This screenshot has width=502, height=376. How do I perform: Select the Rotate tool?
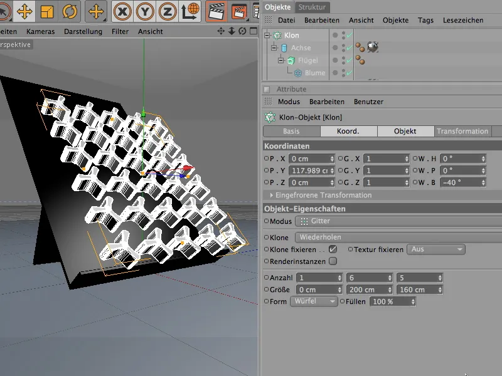tap(69, 11)
